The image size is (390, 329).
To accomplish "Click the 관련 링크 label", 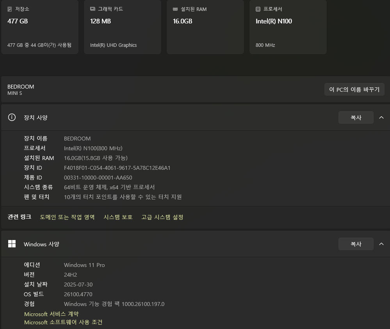I will pos(20,217).
